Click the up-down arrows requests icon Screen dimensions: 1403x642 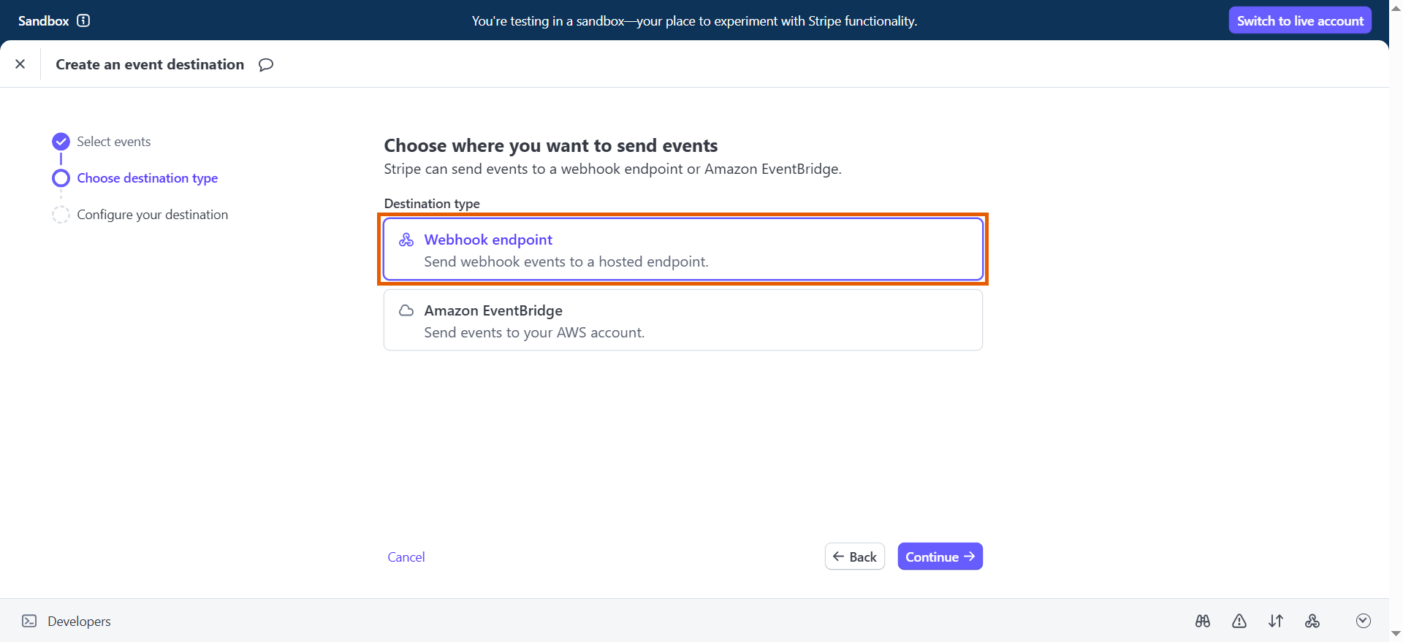(x=1276, y=621)
